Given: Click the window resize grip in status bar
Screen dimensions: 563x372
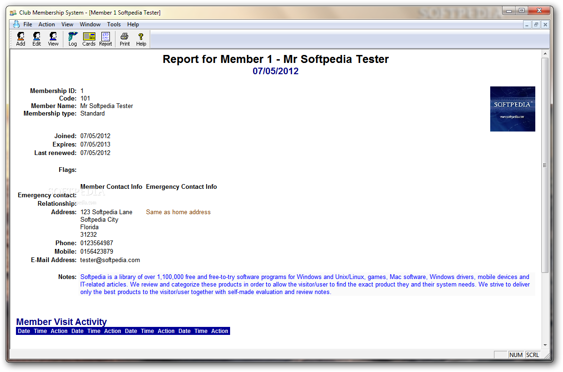Looking at the screenshot, I should (547, 356).
